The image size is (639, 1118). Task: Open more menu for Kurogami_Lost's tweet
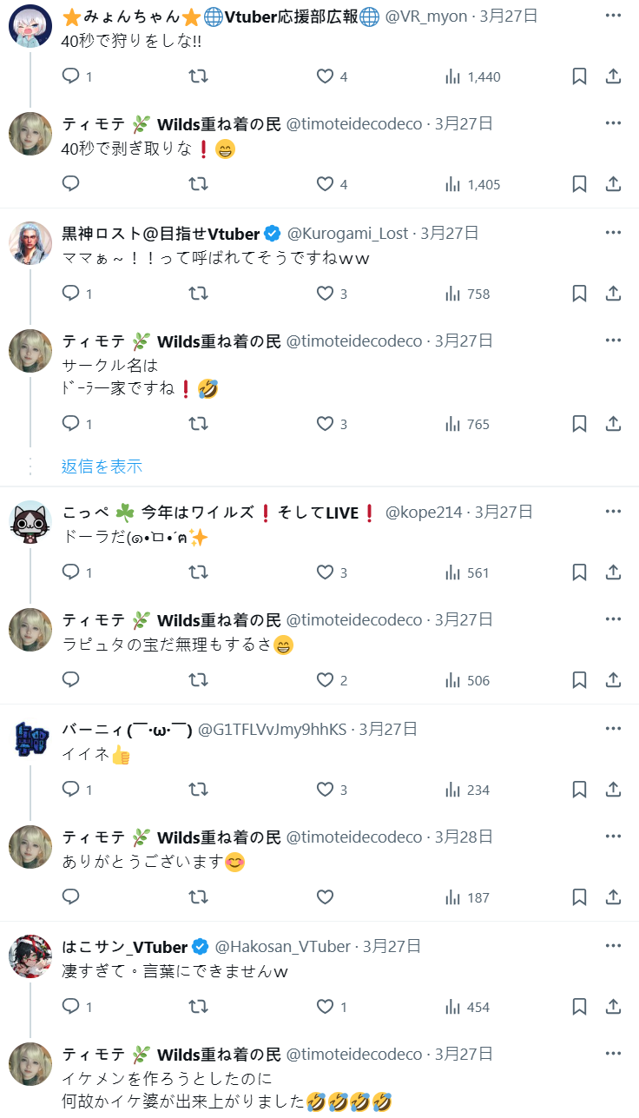(613, 233)
